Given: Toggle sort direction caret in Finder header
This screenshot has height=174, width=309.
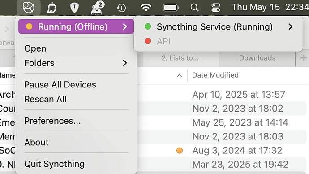Looking at the screenshot, I should pyautogui.click(x=179, y=75).
